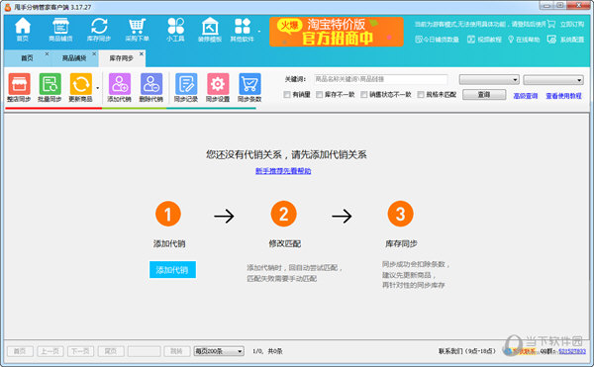
Task: Click 立即订购 cart link in header
Action: 566,24
